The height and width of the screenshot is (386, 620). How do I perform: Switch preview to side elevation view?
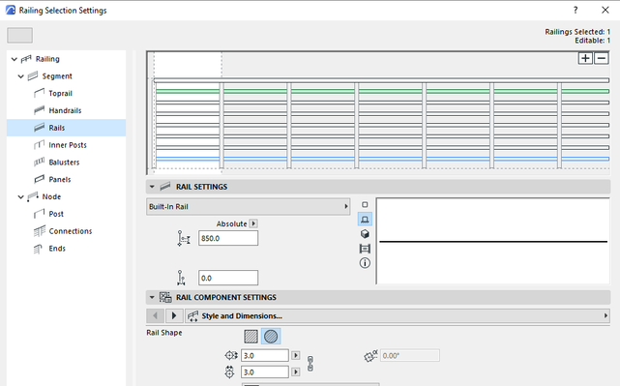click(365, 219)
